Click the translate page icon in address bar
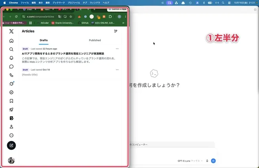The image size is (259, 168). coord(60,16)
